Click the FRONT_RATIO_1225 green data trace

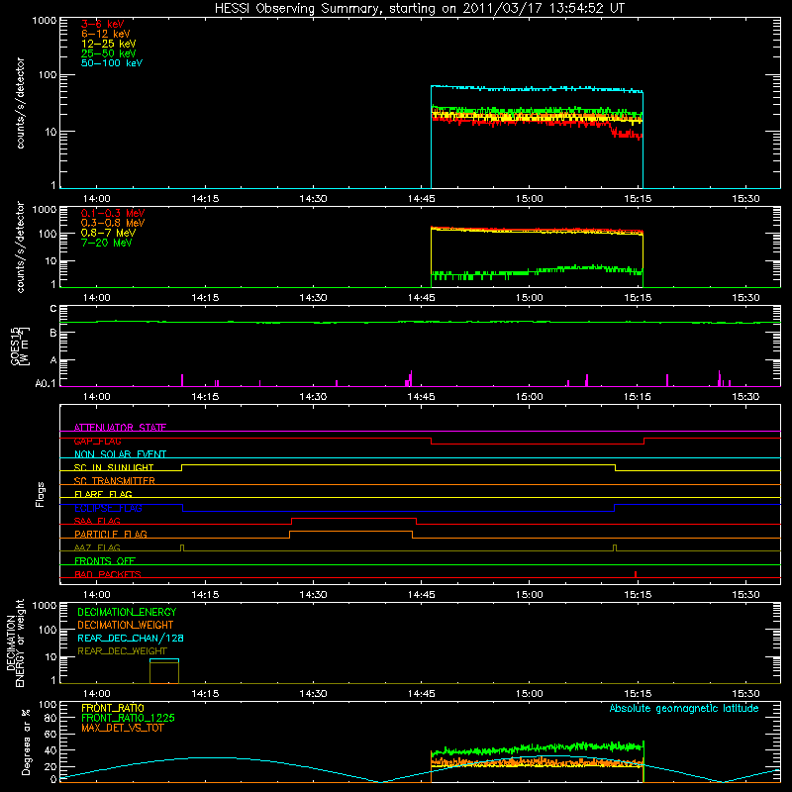tap(537, 747)
